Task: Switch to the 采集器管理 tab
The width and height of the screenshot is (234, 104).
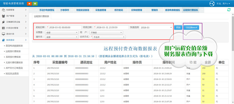Action: coord(100,10)
